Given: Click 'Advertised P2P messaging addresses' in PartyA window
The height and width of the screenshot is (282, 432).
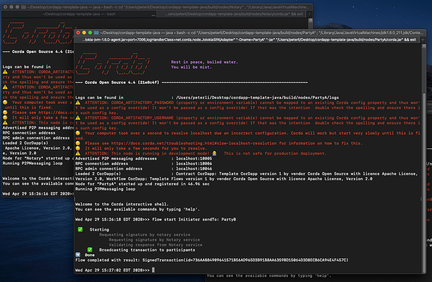Looking at the screenshot, I should [116, 159].
